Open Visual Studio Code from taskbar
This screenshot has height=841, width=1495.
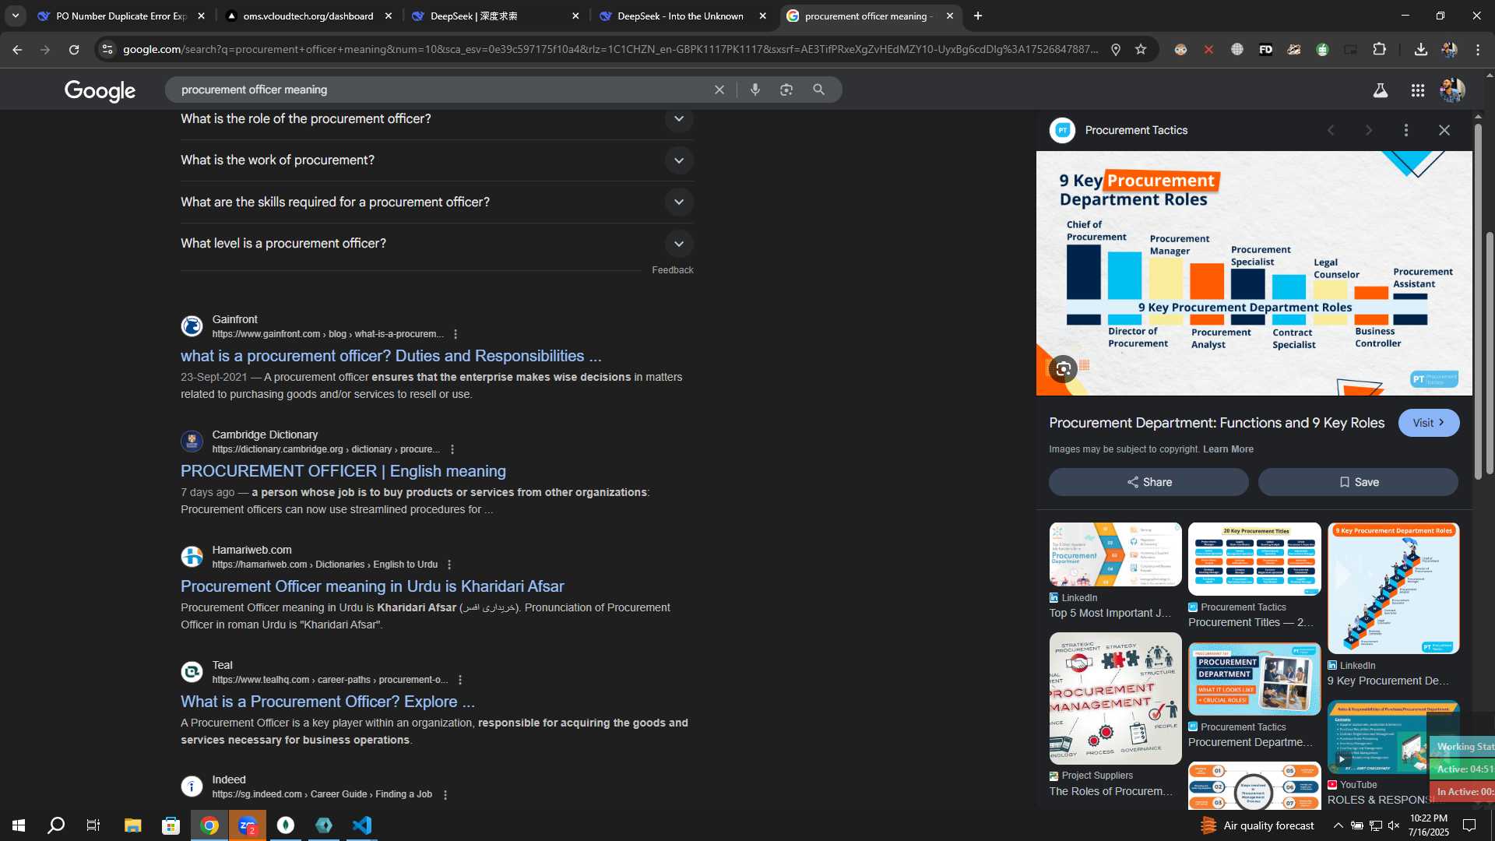click(361, 825)
